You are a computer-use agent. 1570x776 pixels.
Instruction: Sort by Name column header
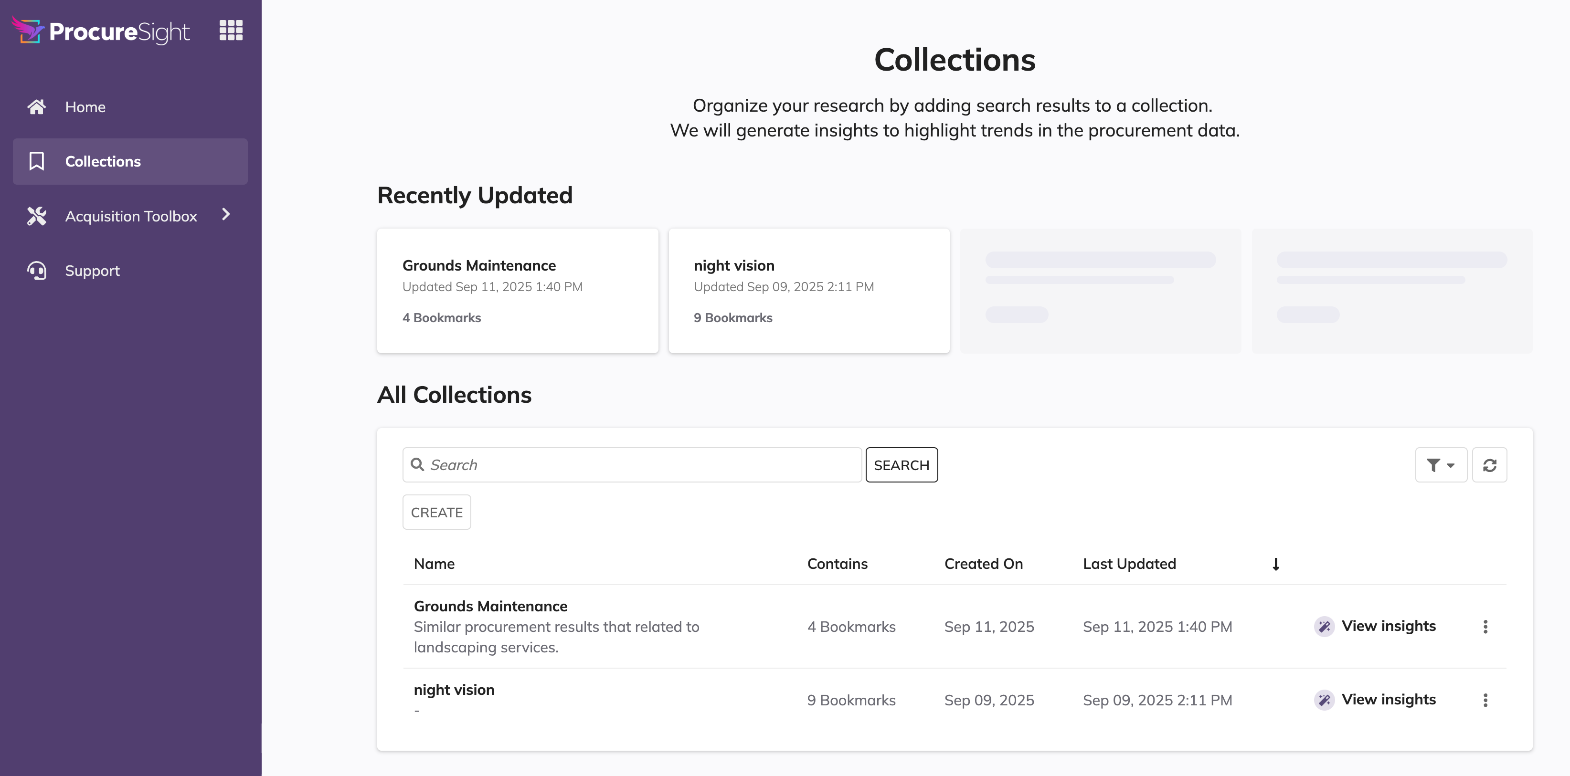[x=434, y=564]
